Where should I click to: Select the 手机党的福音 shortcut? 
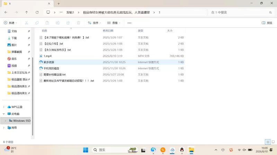click(111, 68)
